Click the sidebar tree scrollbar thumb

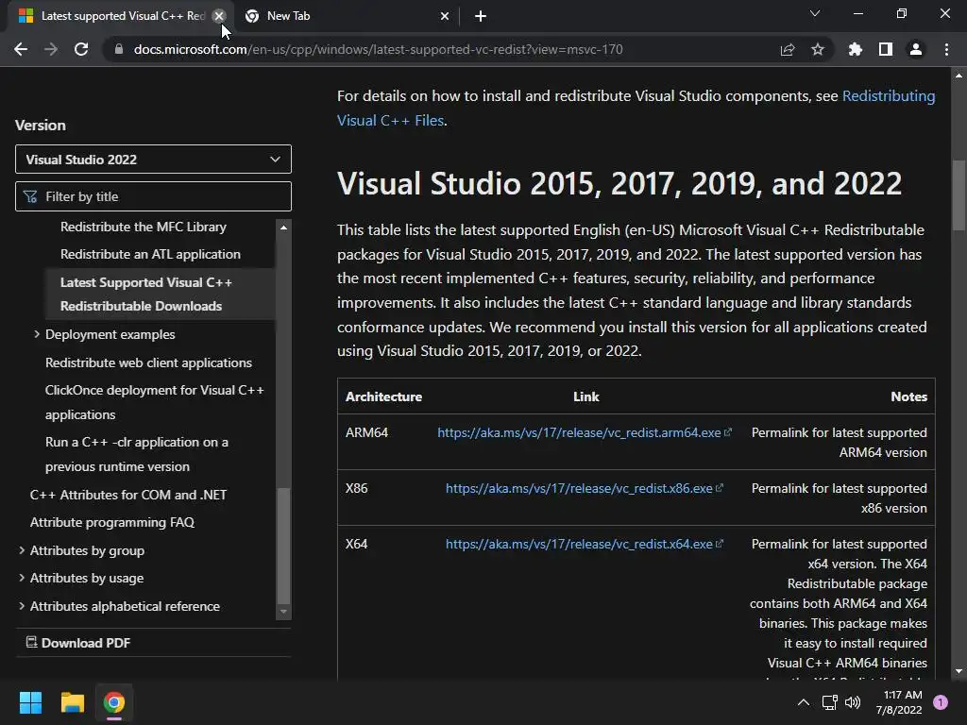coord(283,546)
